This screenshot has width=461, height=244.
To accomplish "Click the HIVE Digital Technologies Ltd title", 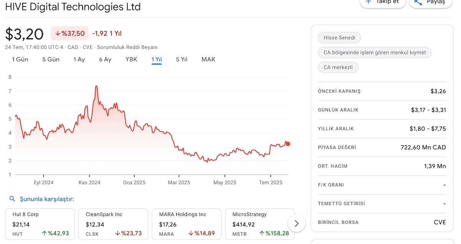I will pyautogui.click(x=73, y=7).
